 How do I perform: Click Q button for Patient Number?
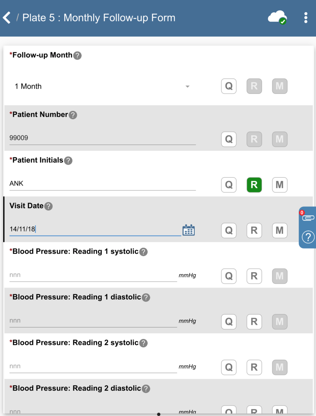pyautogui.click(x=229, y=139)
